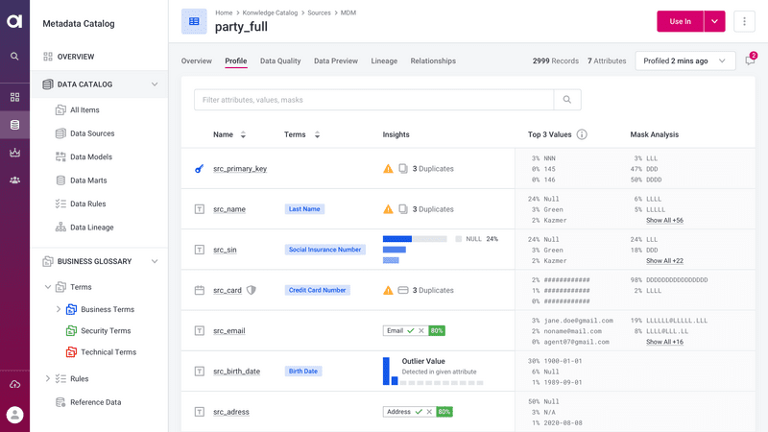The width and height of the screenshot is (768, 432).
Task: Click the three-dot more options button
Action: [744, 21]
